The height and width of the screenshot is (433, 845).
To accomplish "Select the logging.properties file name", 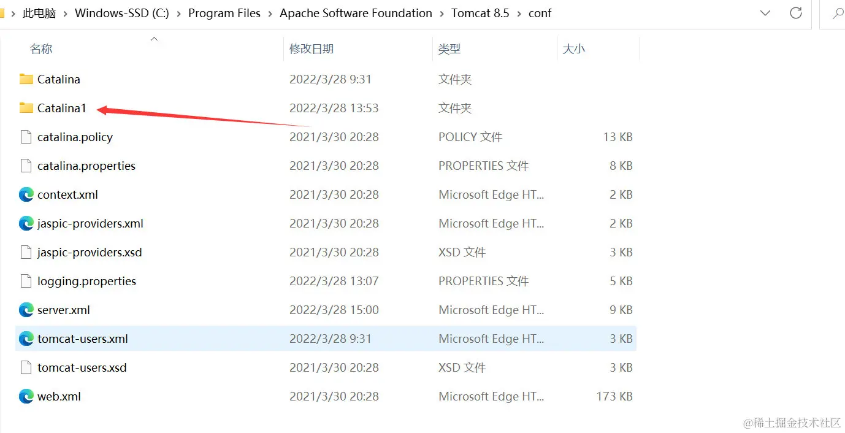I will click(x=86, y=281).
